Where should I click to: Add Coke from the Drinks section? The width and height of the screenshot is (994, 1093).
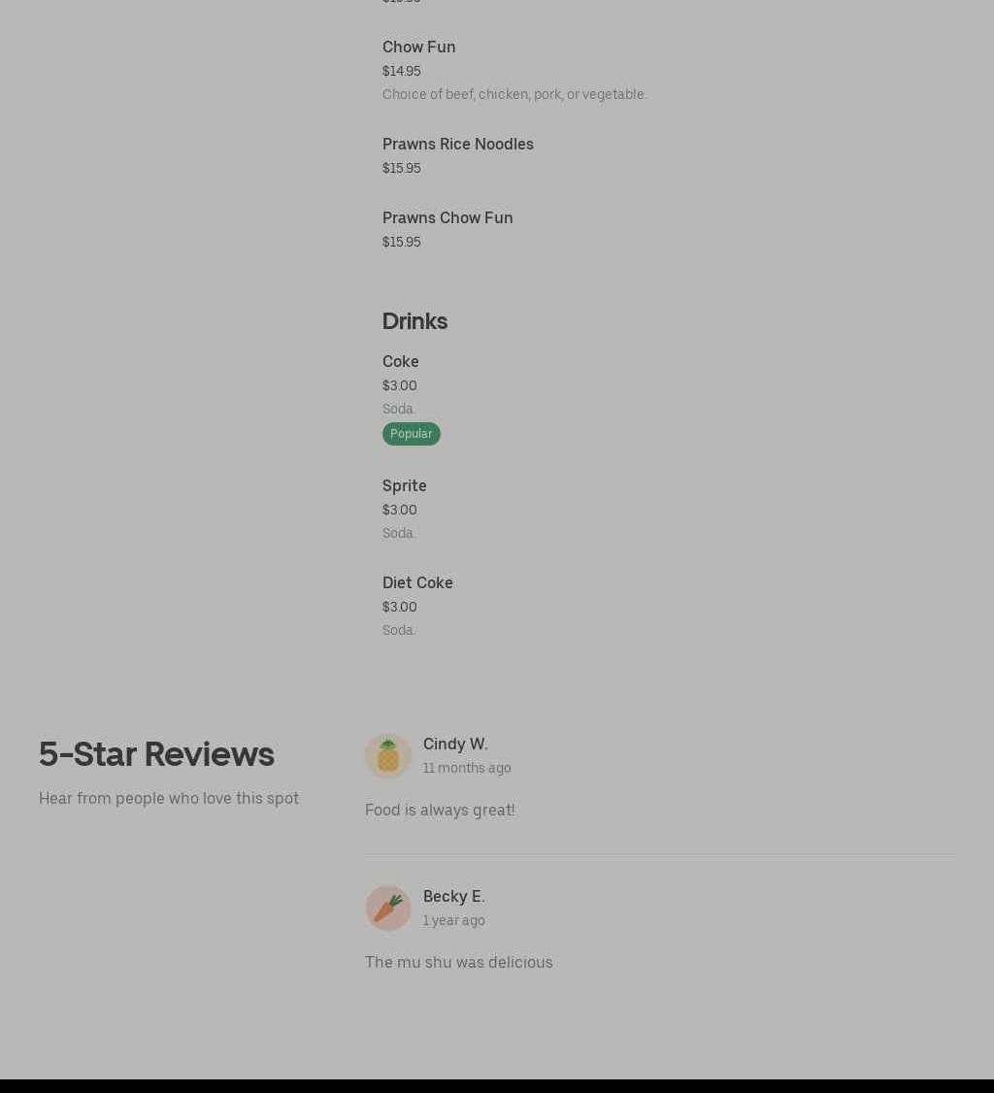400,361
